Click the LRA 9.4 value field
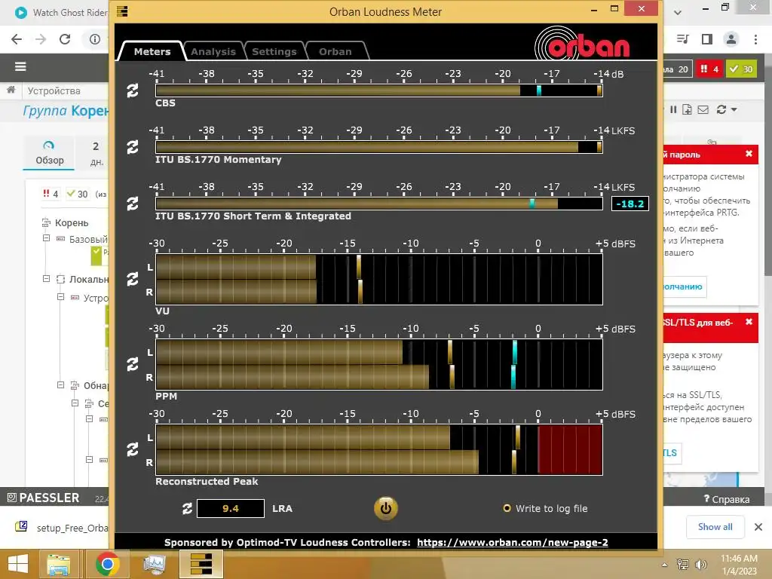This screenshot has height=579, width=772. pos(231,509)
